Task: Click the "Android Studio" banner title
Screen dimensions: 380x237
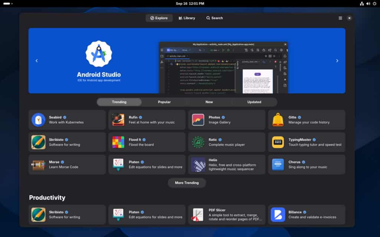Action: (99, 74)
